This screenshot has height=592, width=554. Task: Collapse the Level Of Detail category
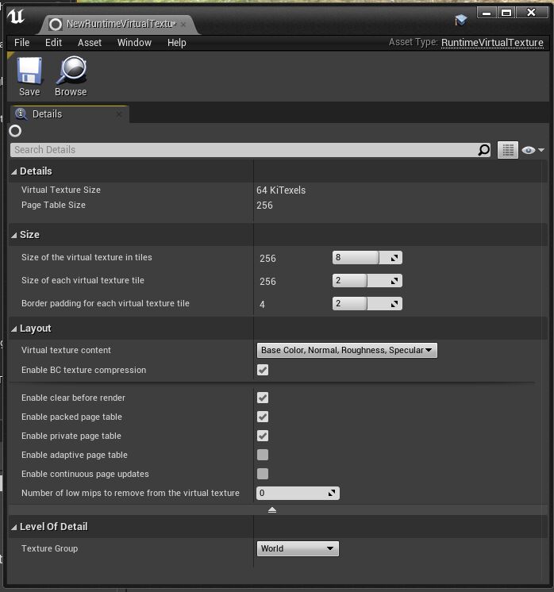point(14,527)
